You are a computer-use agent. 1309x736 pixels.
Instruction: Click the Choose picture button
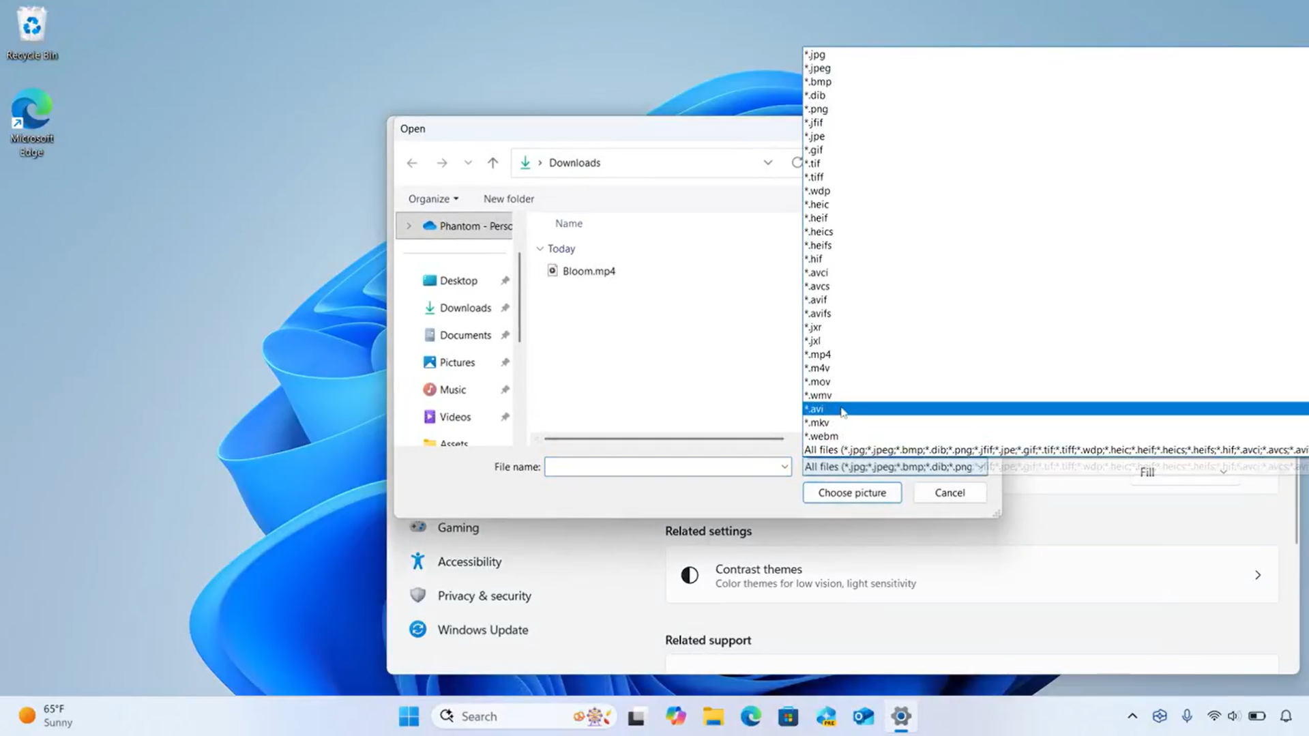point(851,492)
